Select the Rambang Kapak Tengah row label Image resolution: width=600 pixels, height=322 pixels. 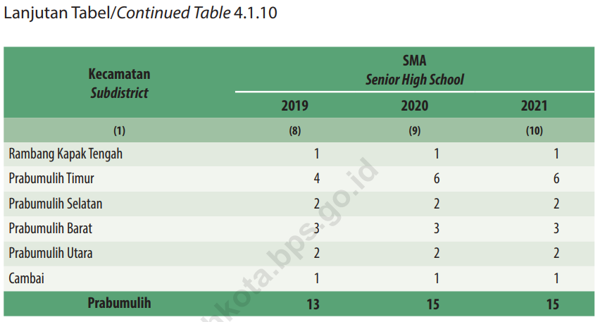(x=65, y=154)
